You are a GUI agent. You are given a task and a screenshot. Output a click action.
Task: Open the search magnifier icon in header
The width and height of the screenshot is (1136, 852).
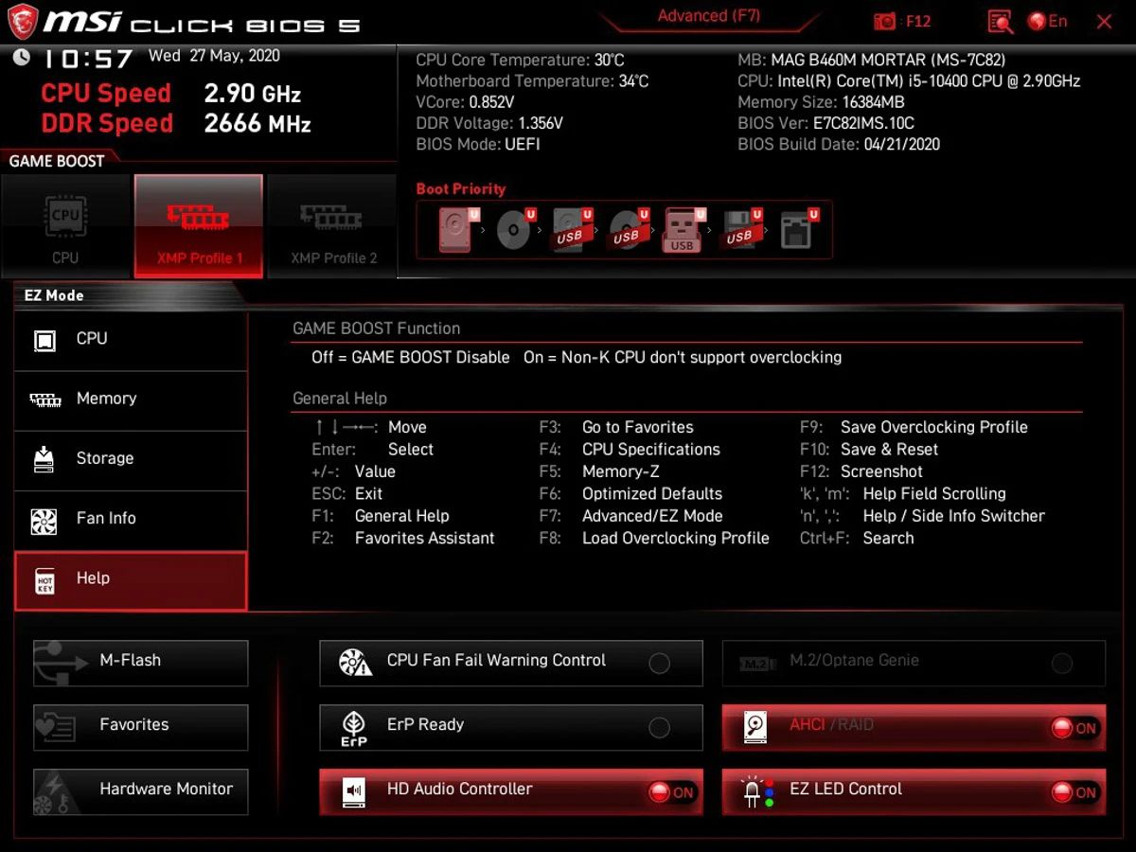[1001, 22]
